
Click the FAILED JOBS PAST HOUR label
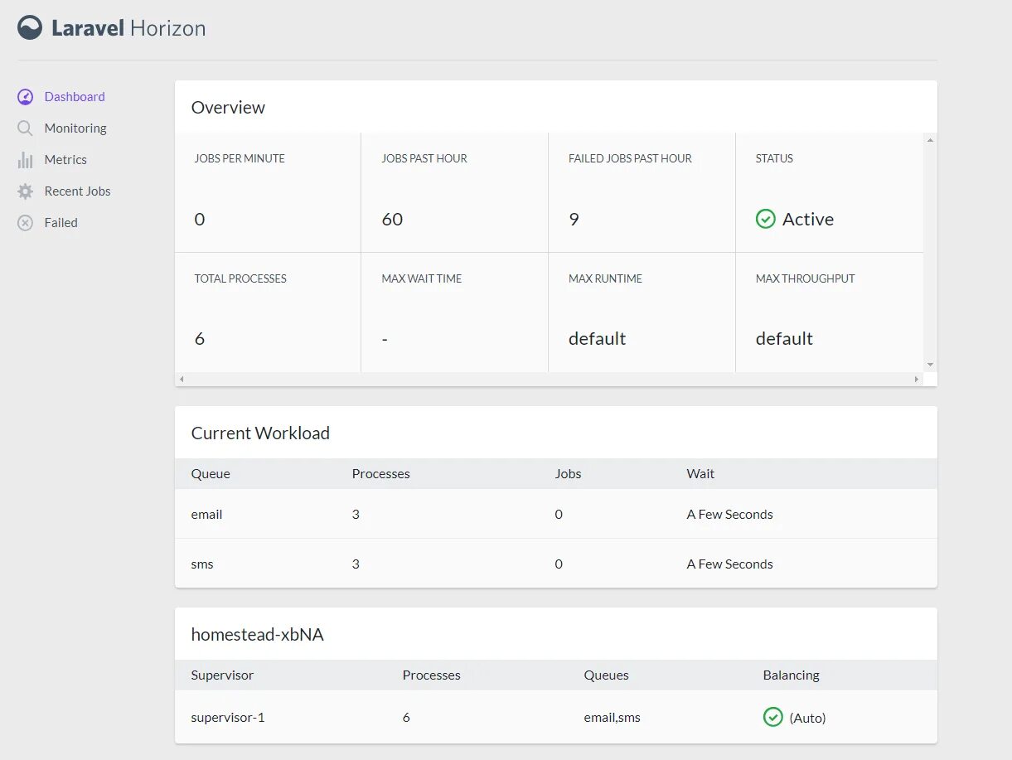[x=630, y=158]
